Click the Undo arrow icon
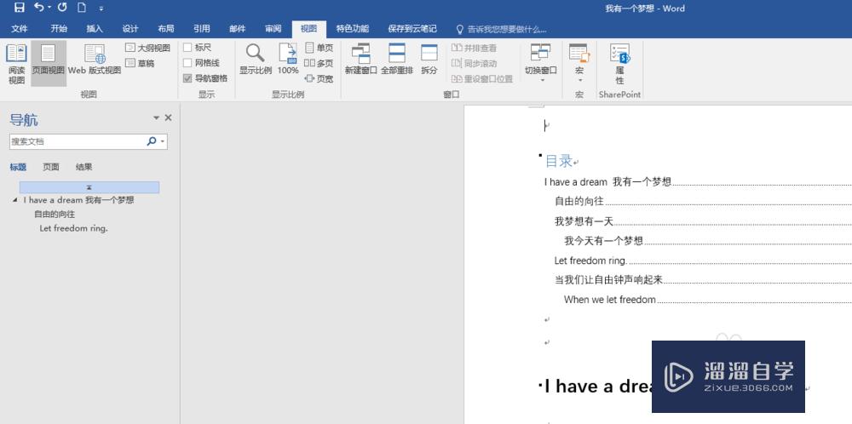This screenshot has height=424, width=852. click(x=38, y=7)
